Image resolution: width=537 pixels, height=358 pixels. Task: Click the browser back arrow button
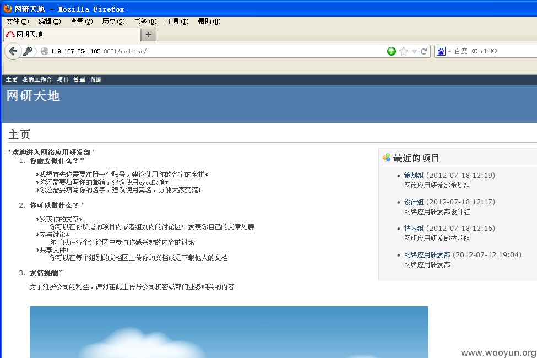13,51
